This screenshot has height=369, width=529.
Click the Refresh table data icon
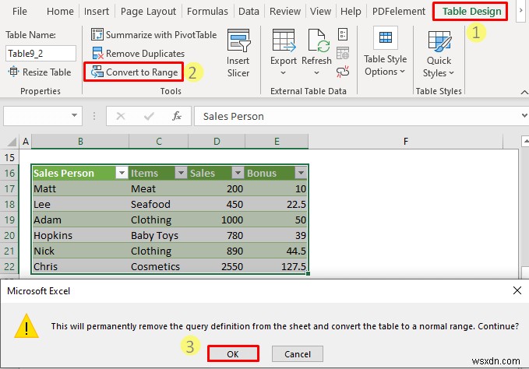click(x=318, y=40)
